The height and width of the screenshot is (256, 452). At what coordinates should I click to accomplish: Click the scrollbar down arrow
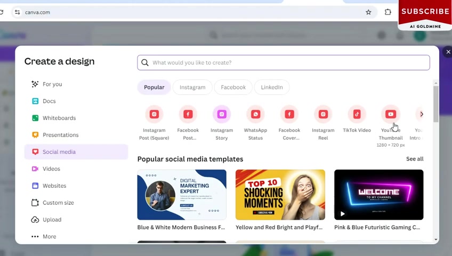coord(436,239)
